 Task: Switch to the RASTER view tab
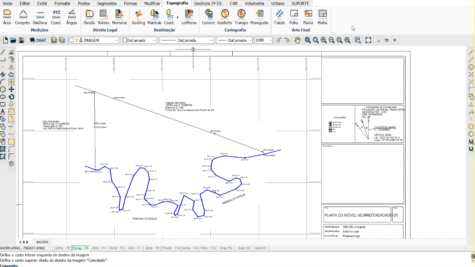click(x=42, y=242)
